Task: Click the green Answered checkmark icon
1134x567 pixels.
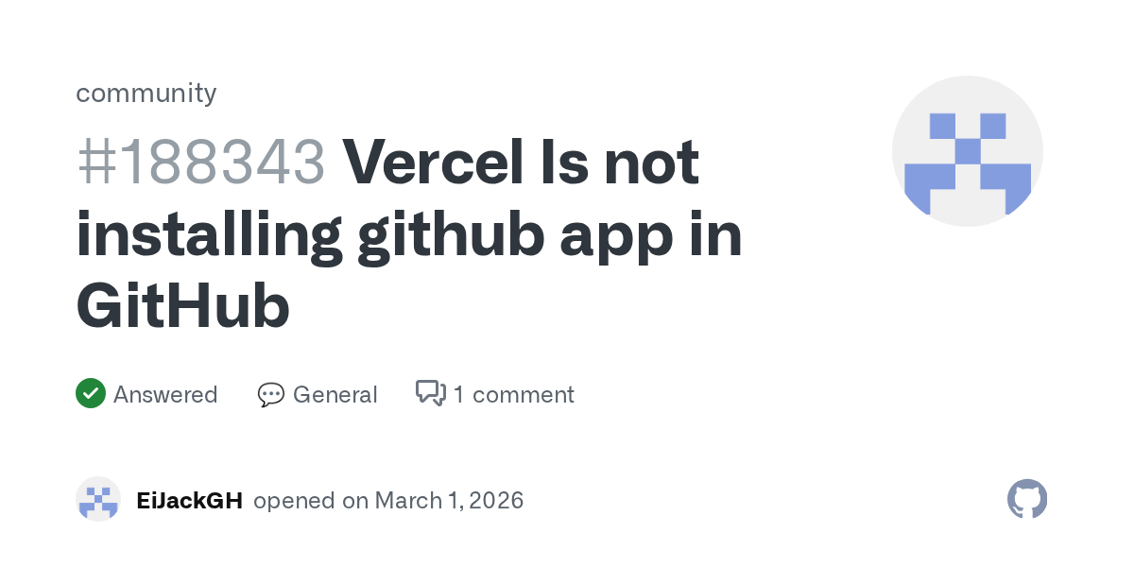Action: click(90, 393)
